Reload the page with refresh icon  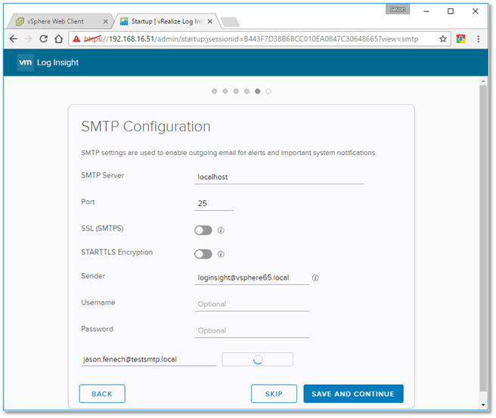(x=43, y=39)
